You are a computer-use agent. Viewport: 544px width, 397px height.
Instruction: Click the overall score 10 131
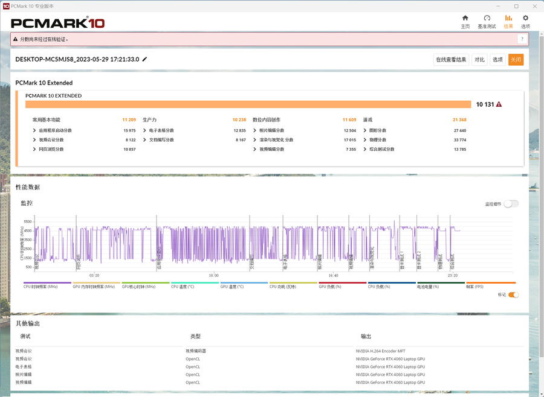tap(485, 104)
